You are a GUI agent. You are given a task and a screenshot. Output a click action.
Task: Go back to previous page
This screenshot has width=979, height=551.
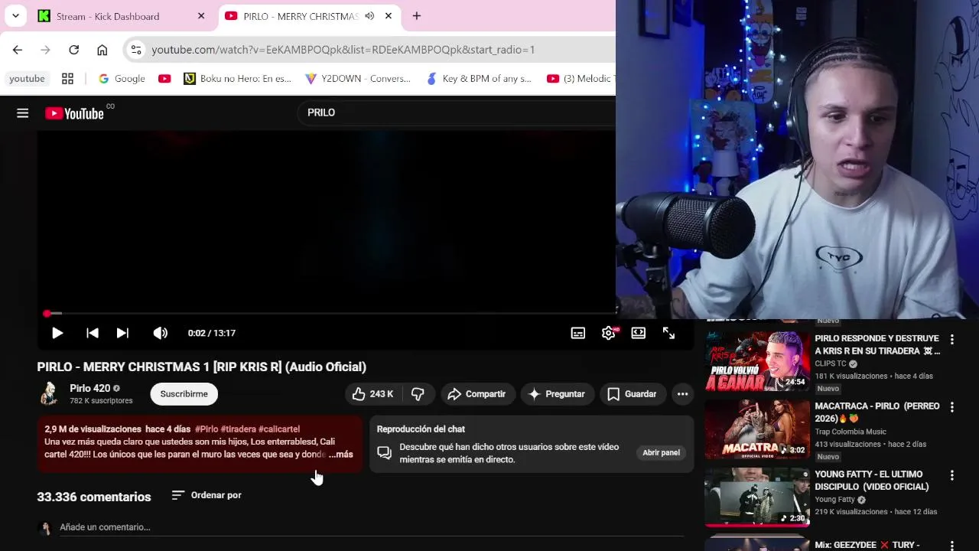click(x=18, y=50)
